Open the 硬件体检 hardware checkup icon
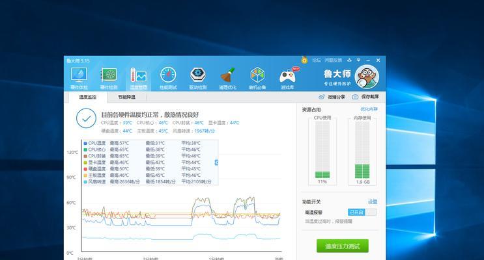The image size is (484, 260). [79, 78]
